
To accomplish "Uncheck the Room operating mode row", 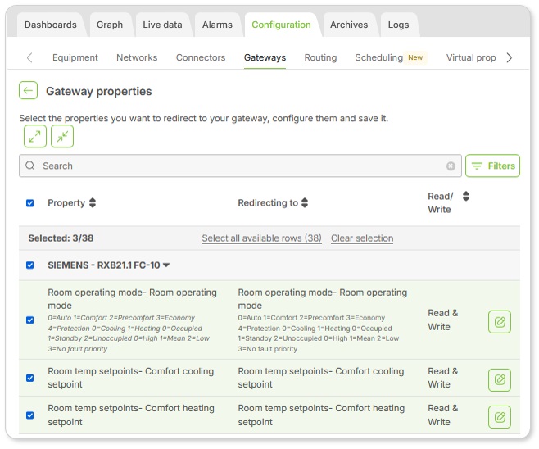I will pos(30,320).
